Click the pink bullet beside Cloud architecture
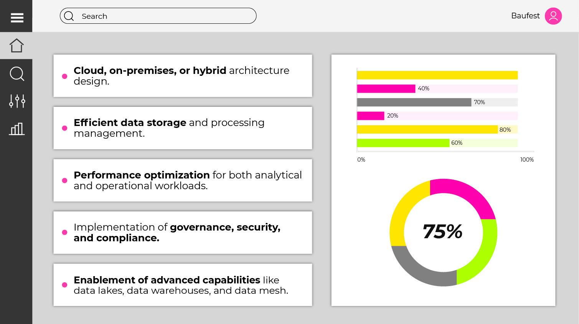This screenshot has height=324, width=579. [x=64, y=76]
